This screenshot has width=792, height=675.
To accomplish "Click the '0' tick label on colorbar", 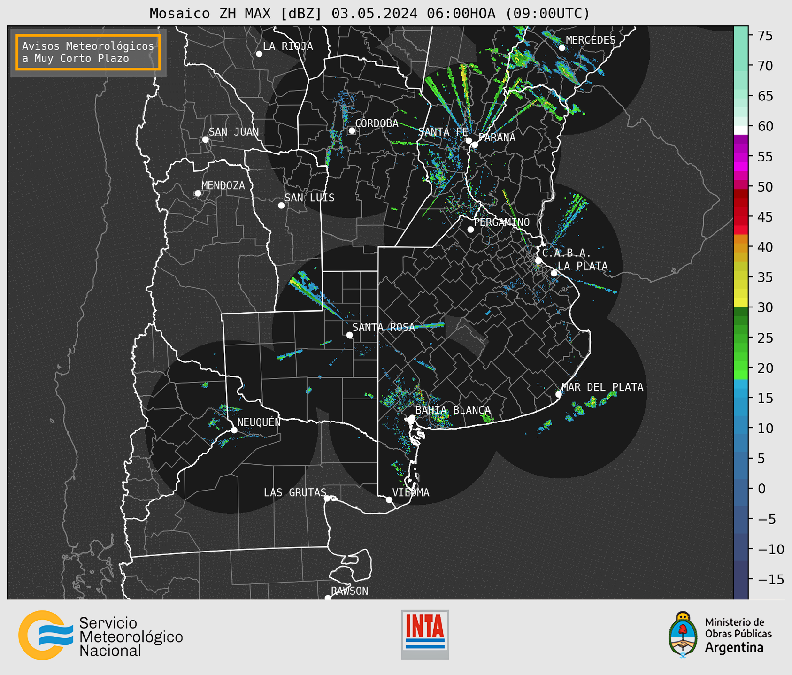I will 761,489.
